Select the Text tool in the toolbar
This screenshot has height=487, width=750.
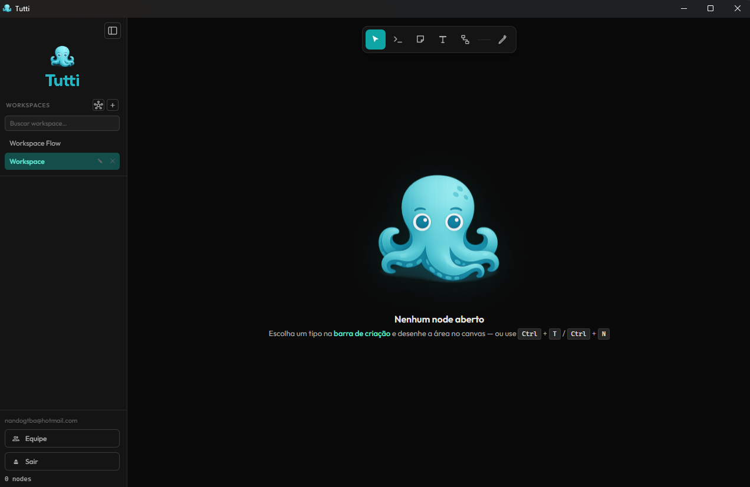tap(443, 40)
